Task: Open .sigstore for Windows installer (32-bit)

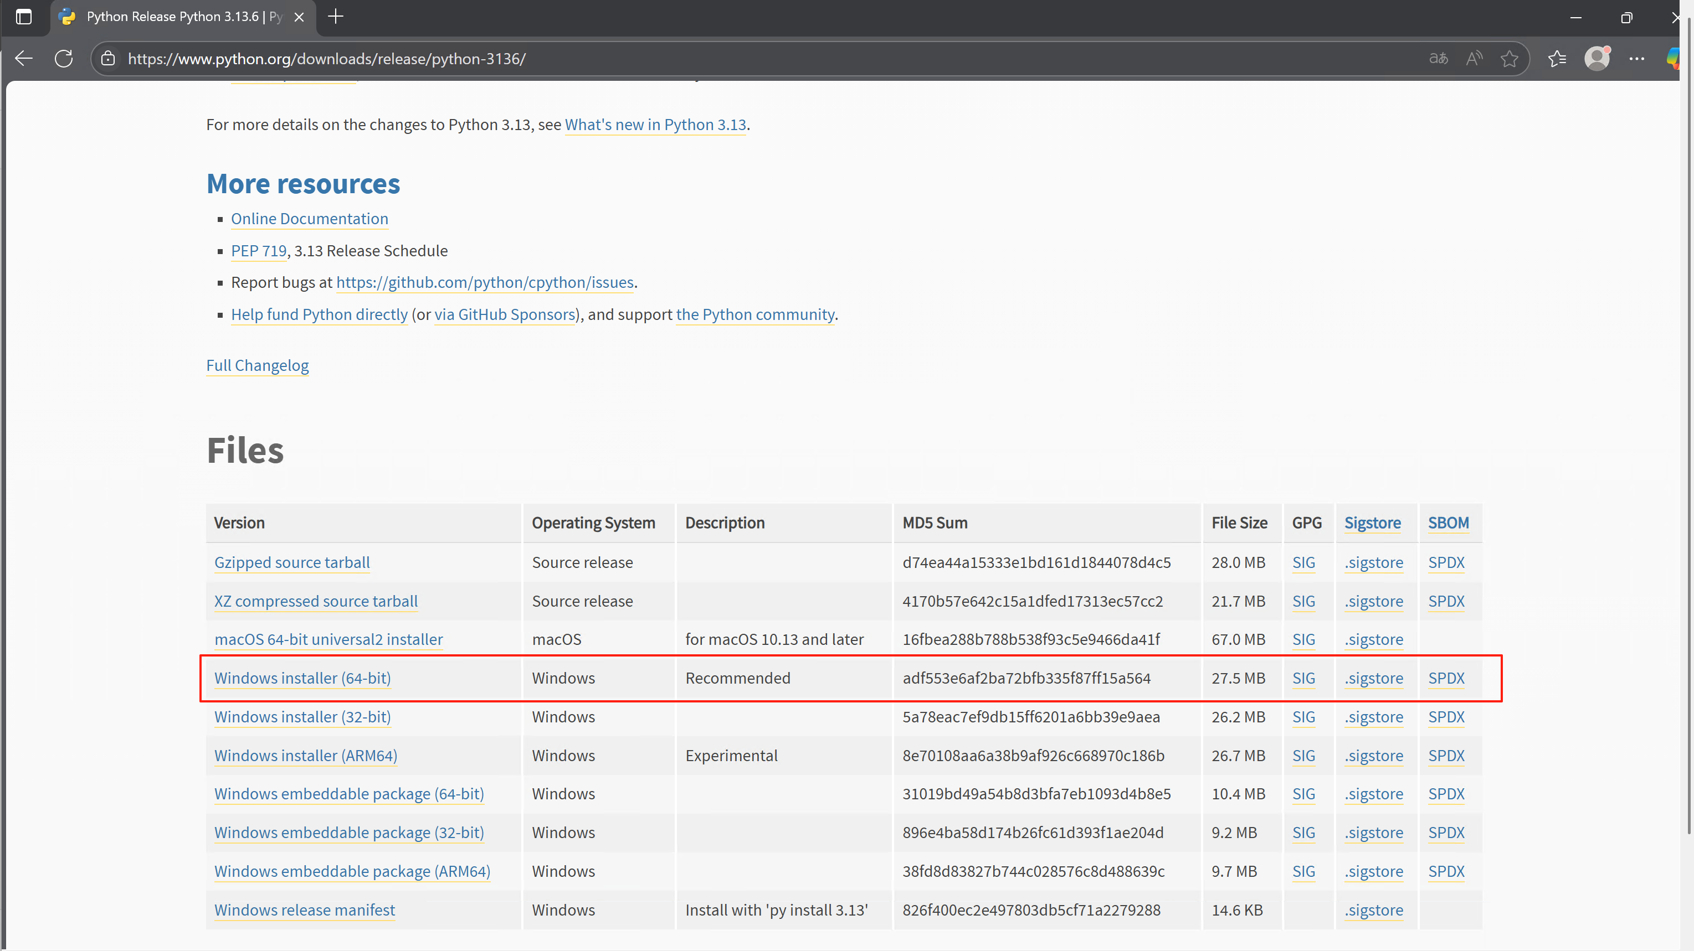Action: [x=1374, y=717]
